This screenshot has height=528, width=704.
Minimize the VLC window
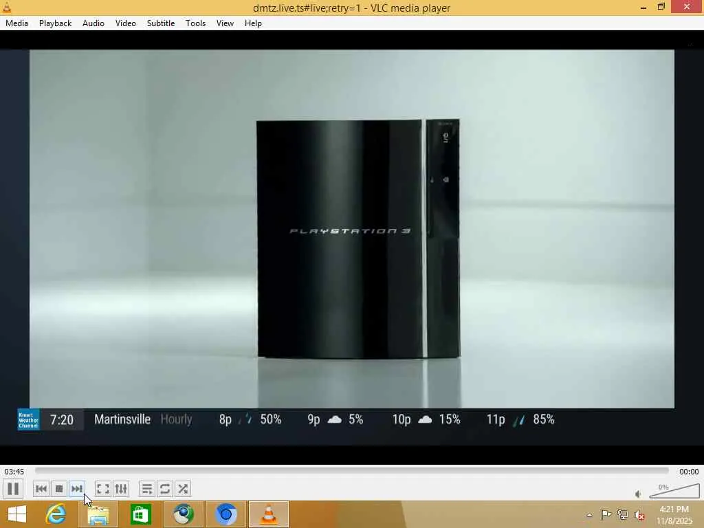[x=643, y=7]
